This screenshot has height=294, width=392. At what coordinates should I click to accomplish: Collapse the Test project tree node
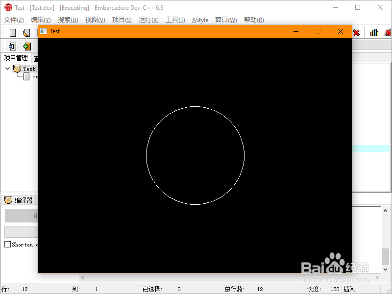pyautogui.click(x=7, y=69)
